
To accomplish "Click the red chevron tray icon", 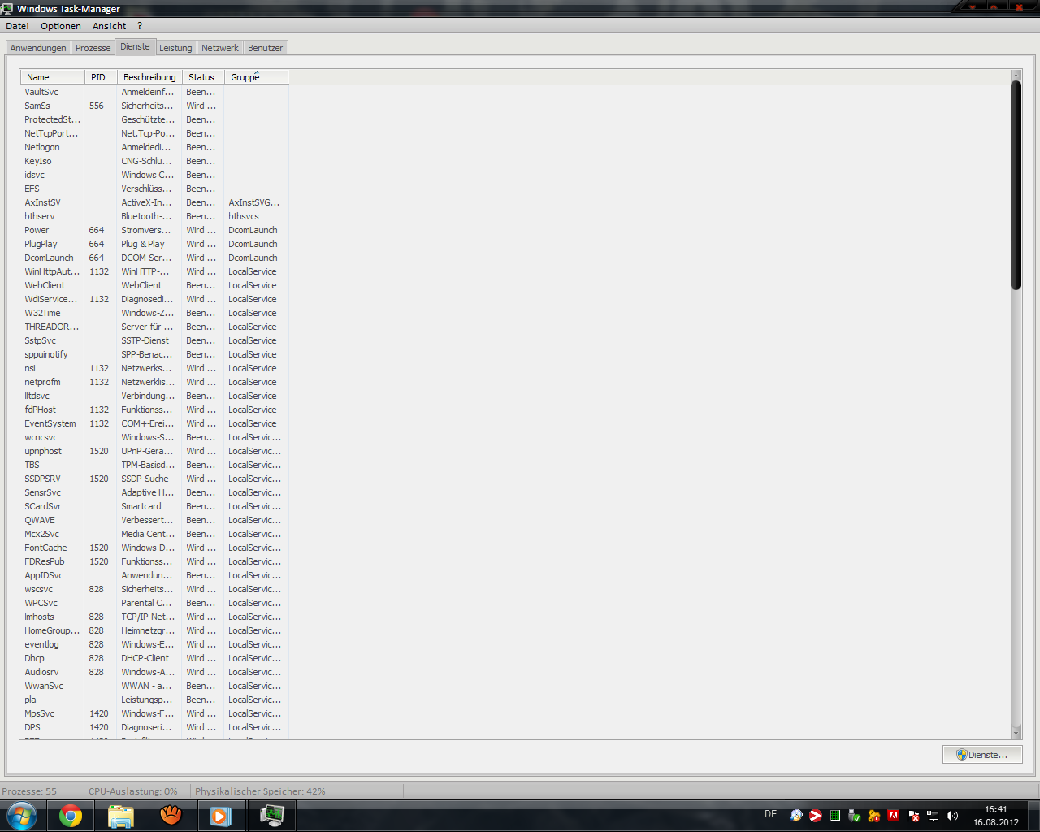I will [816, 815].
